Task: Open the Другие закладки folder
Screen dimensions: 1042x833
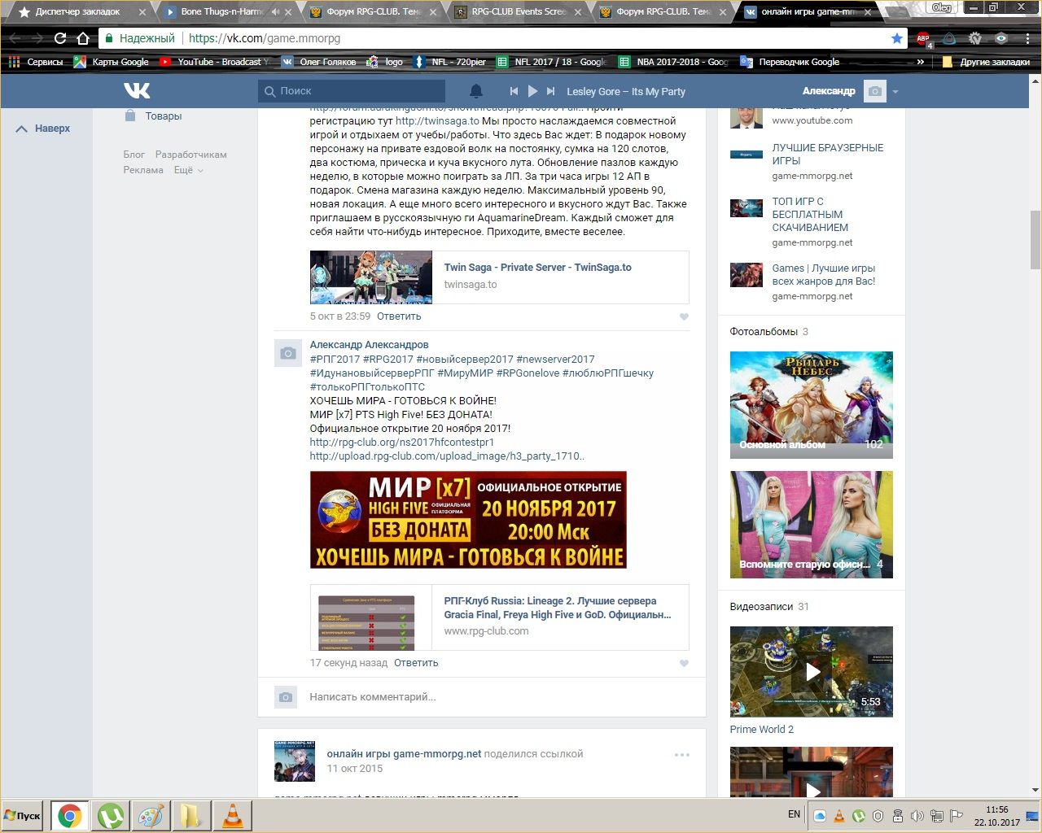Action: coord(985,62)
